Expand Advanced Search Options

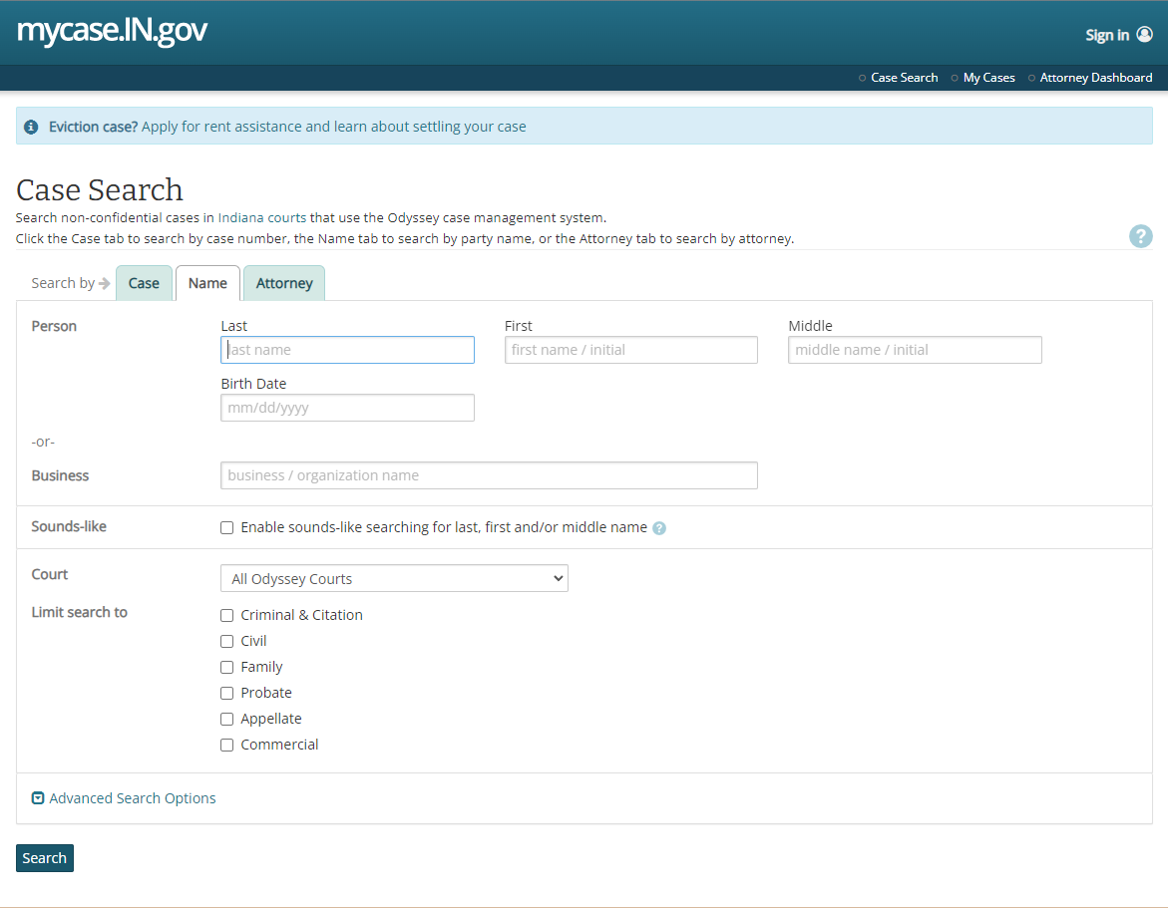(x=132, y=797)
